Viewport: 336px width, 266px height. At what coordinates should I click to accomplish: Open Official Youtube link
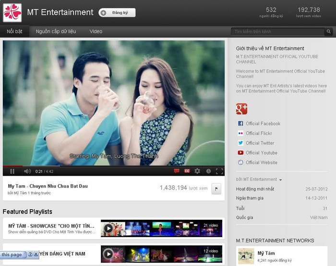[x=262, y=152]
